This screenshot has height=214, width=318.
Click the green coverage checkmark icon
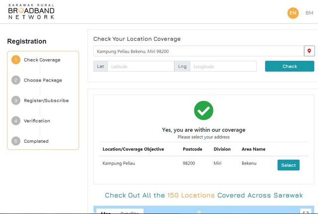click(x=203, y=110)
